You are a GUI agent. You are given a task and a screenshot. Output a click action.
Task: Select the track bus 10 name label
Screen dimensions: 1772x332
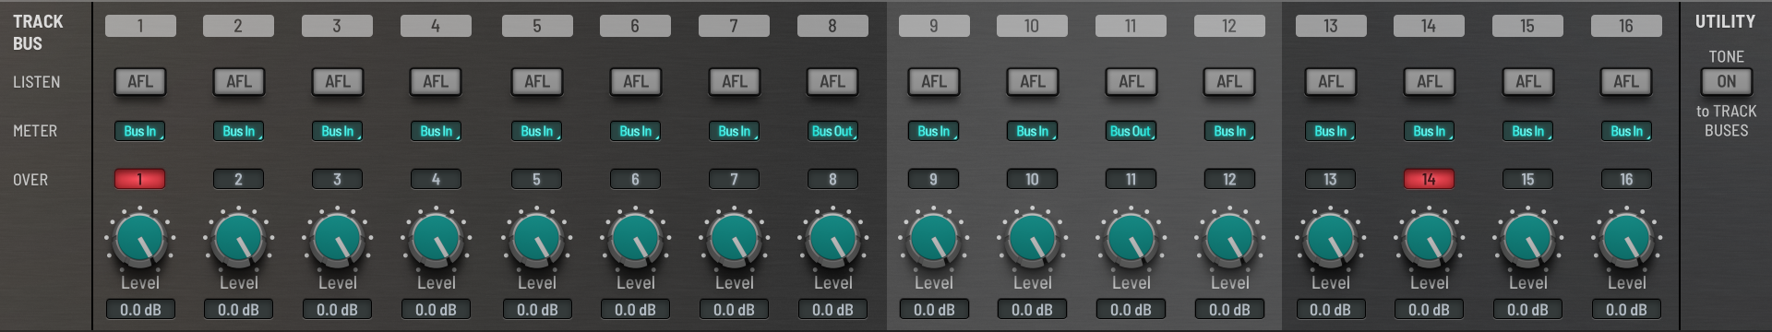[x=1032, y=26]
